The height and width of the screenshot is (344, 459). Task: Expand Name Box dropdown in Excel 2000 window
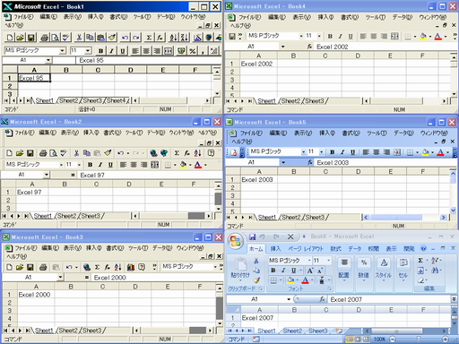click(x=60, y=278)
